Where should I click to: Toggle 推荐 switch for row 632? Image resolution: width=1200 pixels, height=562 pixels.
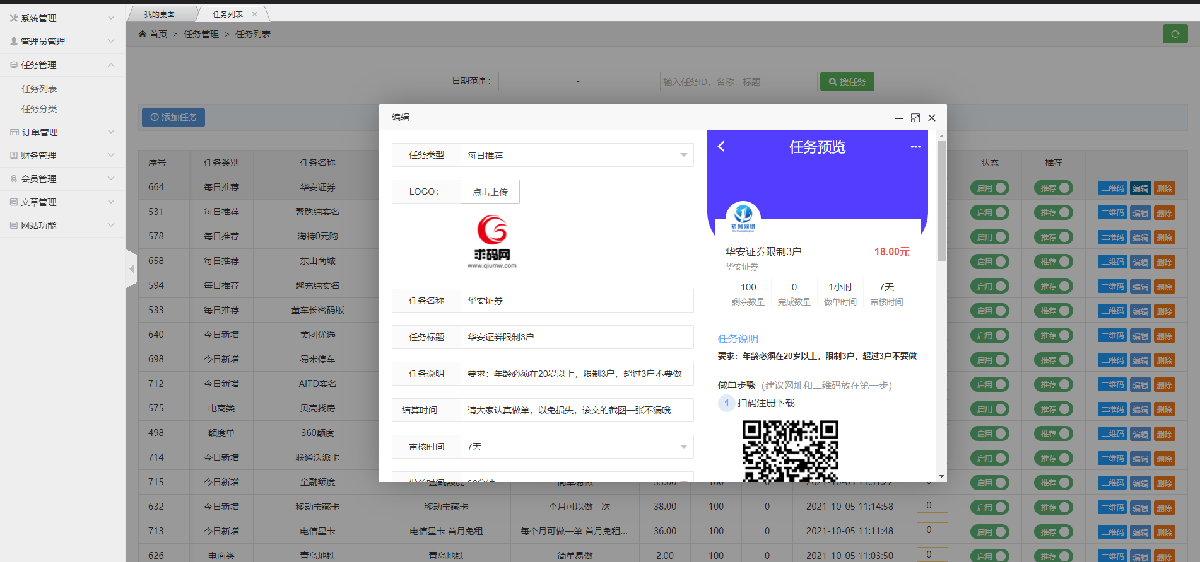click(1054, 507)
